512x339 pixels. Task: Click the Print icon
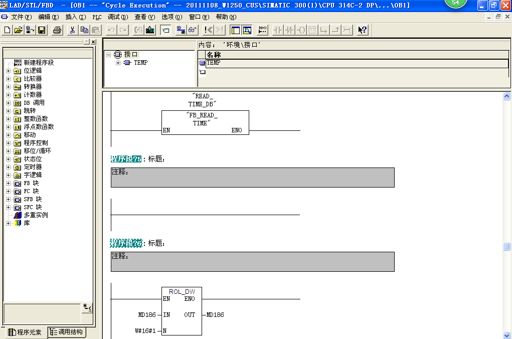[x=57, y=30]
